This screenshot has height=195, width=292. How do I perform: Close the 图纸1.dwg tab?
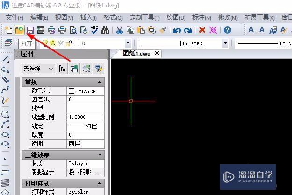(x=157, y=53)
